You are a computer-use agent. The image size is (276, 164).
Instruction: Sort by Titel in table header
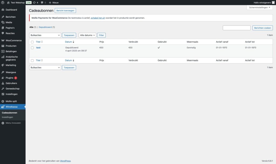click(x=39, y=42)
